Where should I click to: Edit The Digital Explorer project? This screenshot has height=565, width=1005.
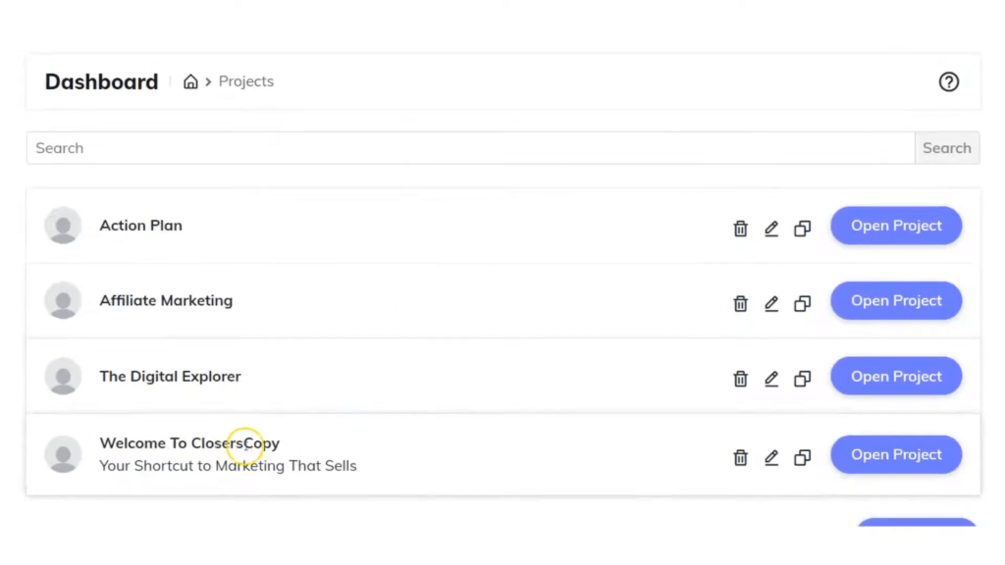pyautogui.click(x=771, y=379)
